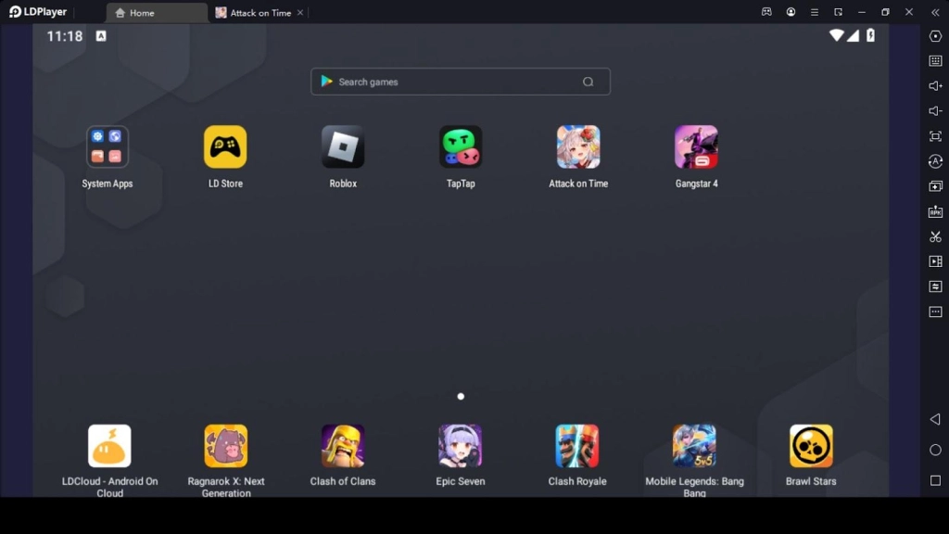Start video recording from sidebar
This screenshot has width=949, height=534.
point(935,261)
